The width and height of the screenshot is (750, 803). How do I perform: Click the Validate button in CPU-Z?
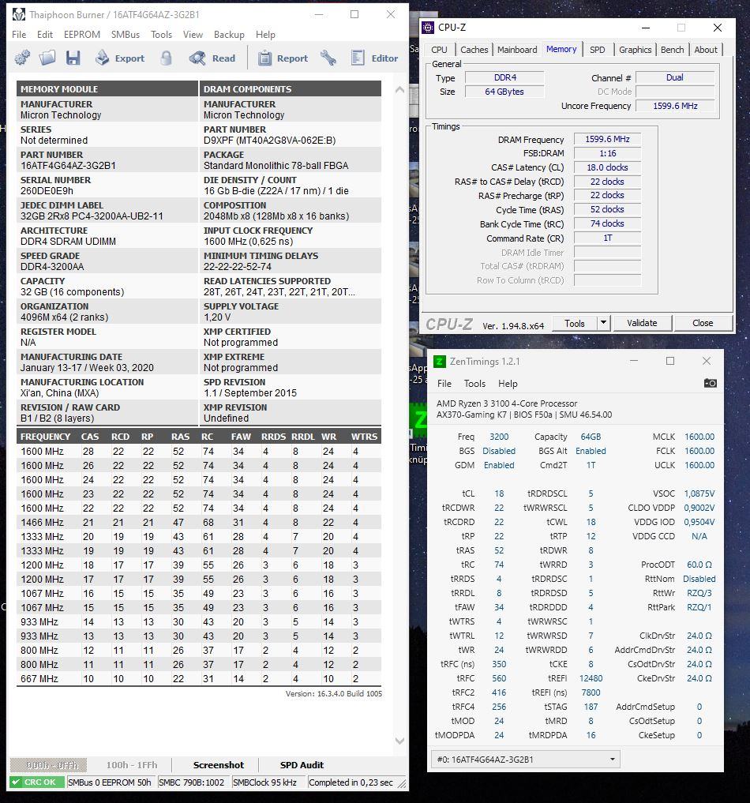642,323
